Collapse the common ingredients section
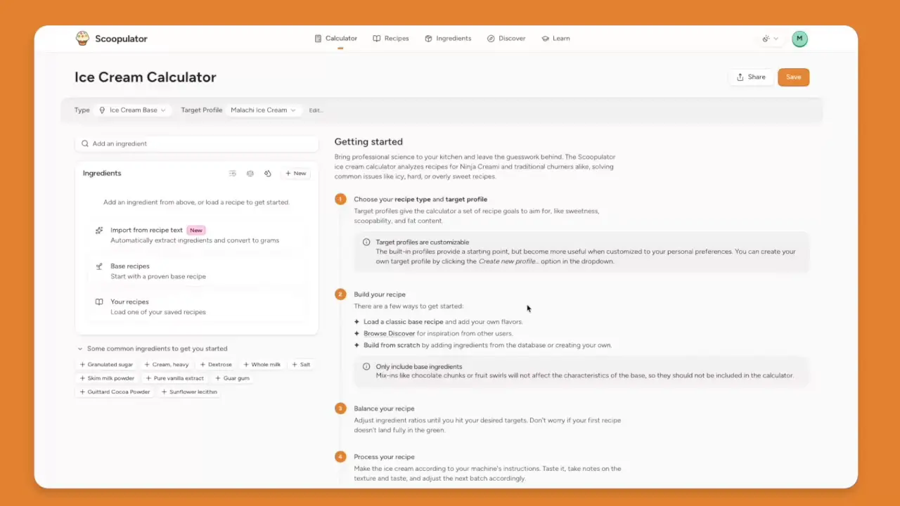Viewport: 900px width, 506px height. click(x=81, y=349)
